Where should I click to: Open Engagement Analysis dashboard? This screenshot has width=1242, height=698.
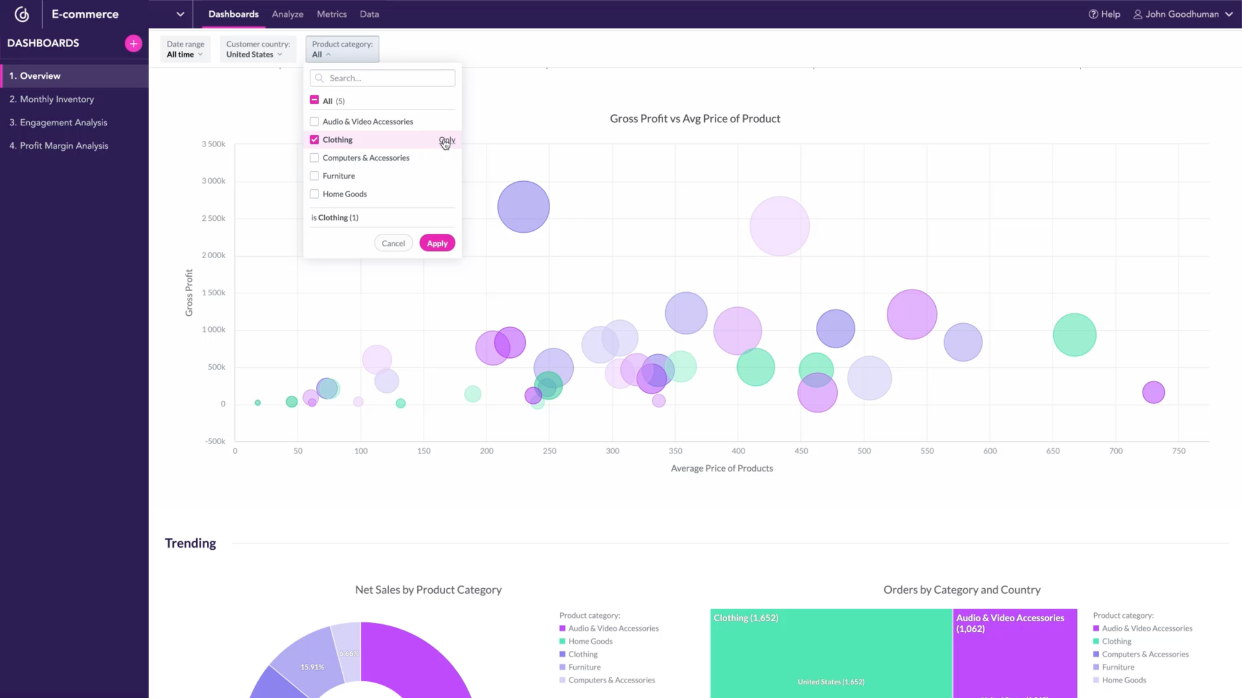(x=75, y=122)
